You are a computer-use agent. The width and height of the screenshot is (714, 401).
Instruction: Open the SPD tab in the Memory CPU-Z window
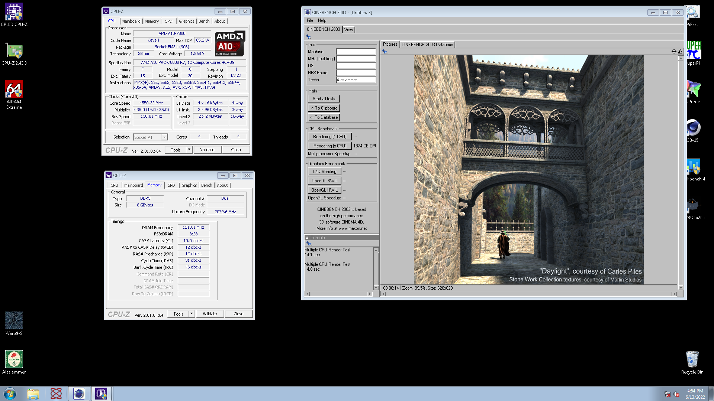(x=171, y=185)
